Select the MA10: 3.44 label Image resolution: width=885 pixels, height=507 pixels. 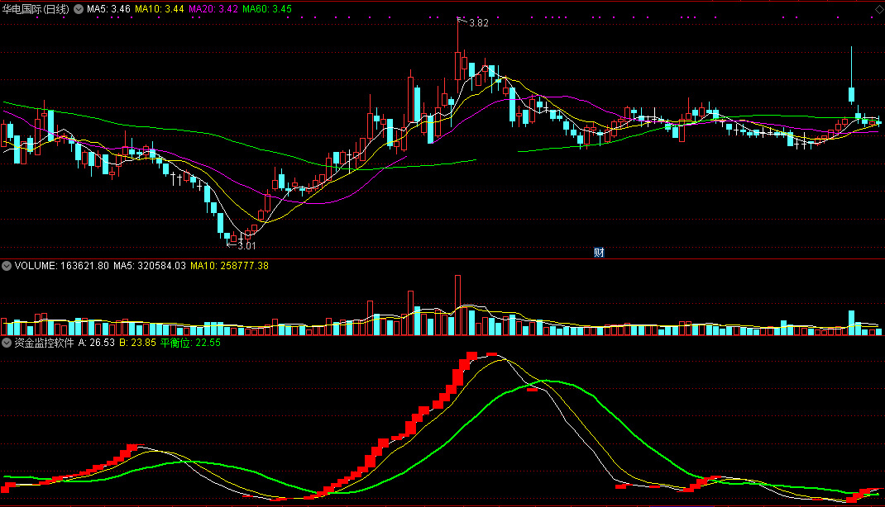point(159,9)
